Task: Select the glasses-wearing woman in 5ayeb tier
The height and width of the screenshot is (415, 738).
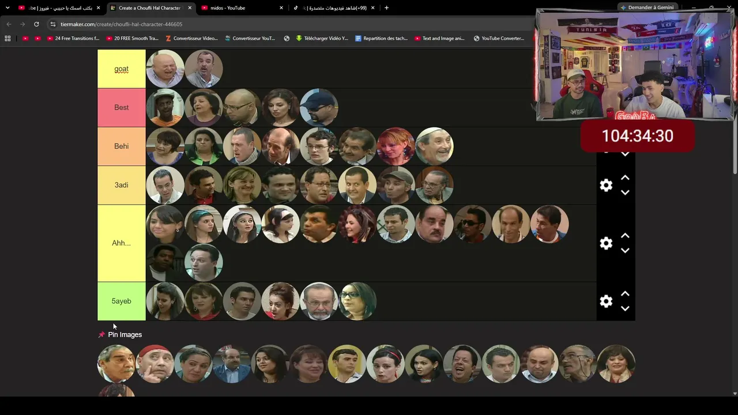Action: (357, 301)
